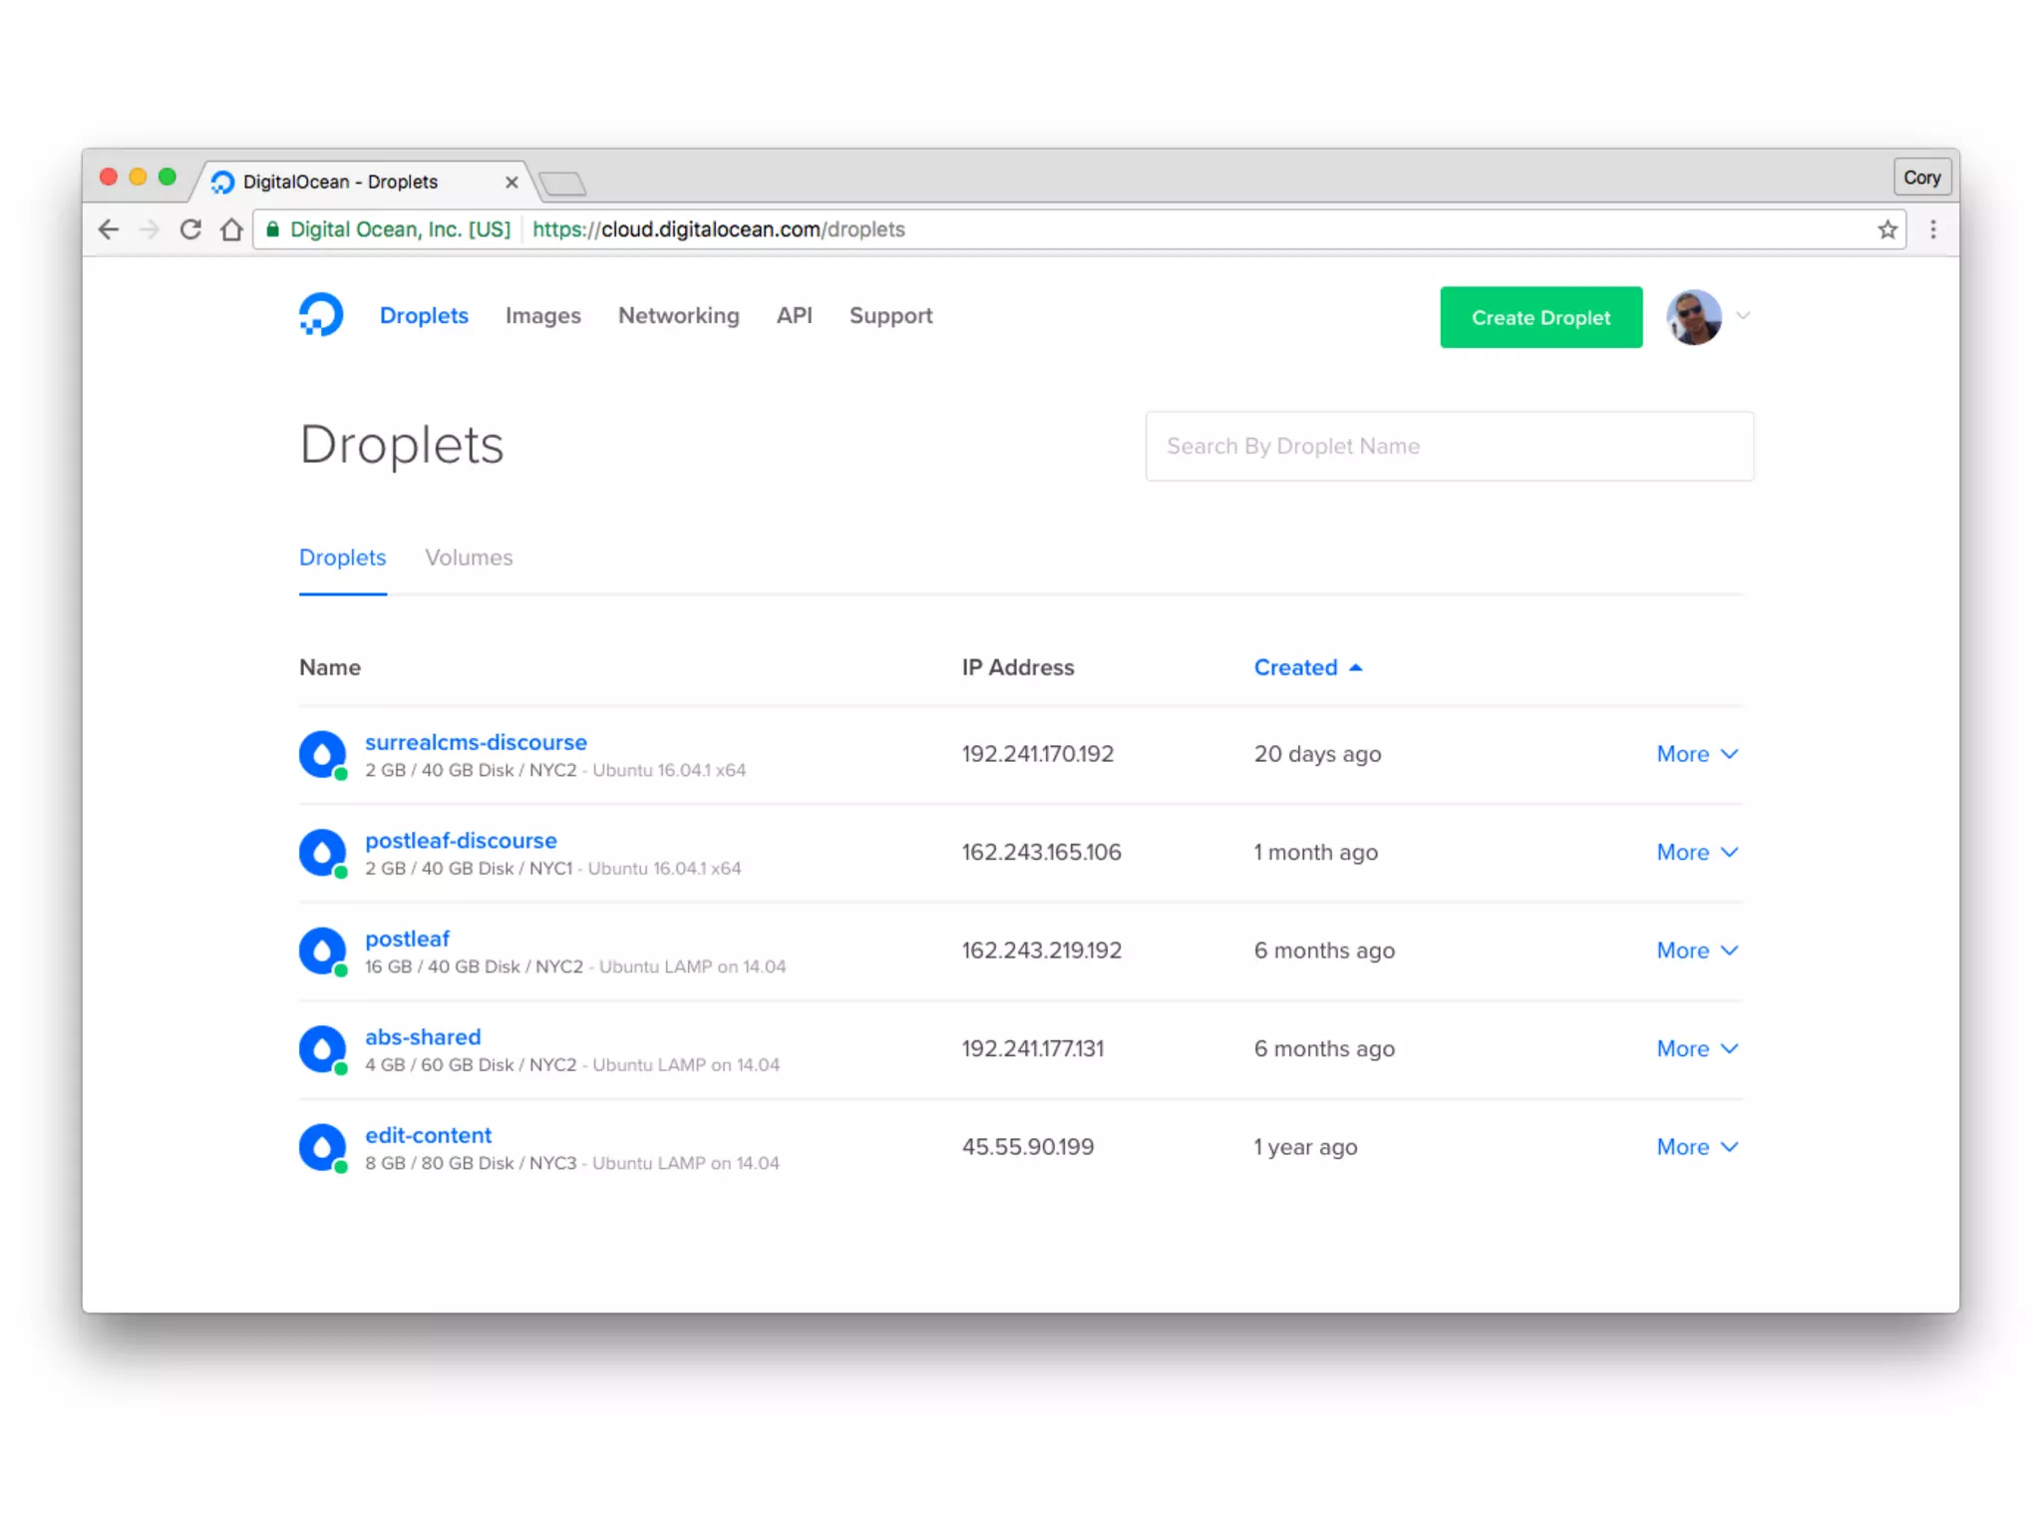Click the Search By Droplet Name field
Viewport: 2042px width, 1532px height.
click(1449, 447)
